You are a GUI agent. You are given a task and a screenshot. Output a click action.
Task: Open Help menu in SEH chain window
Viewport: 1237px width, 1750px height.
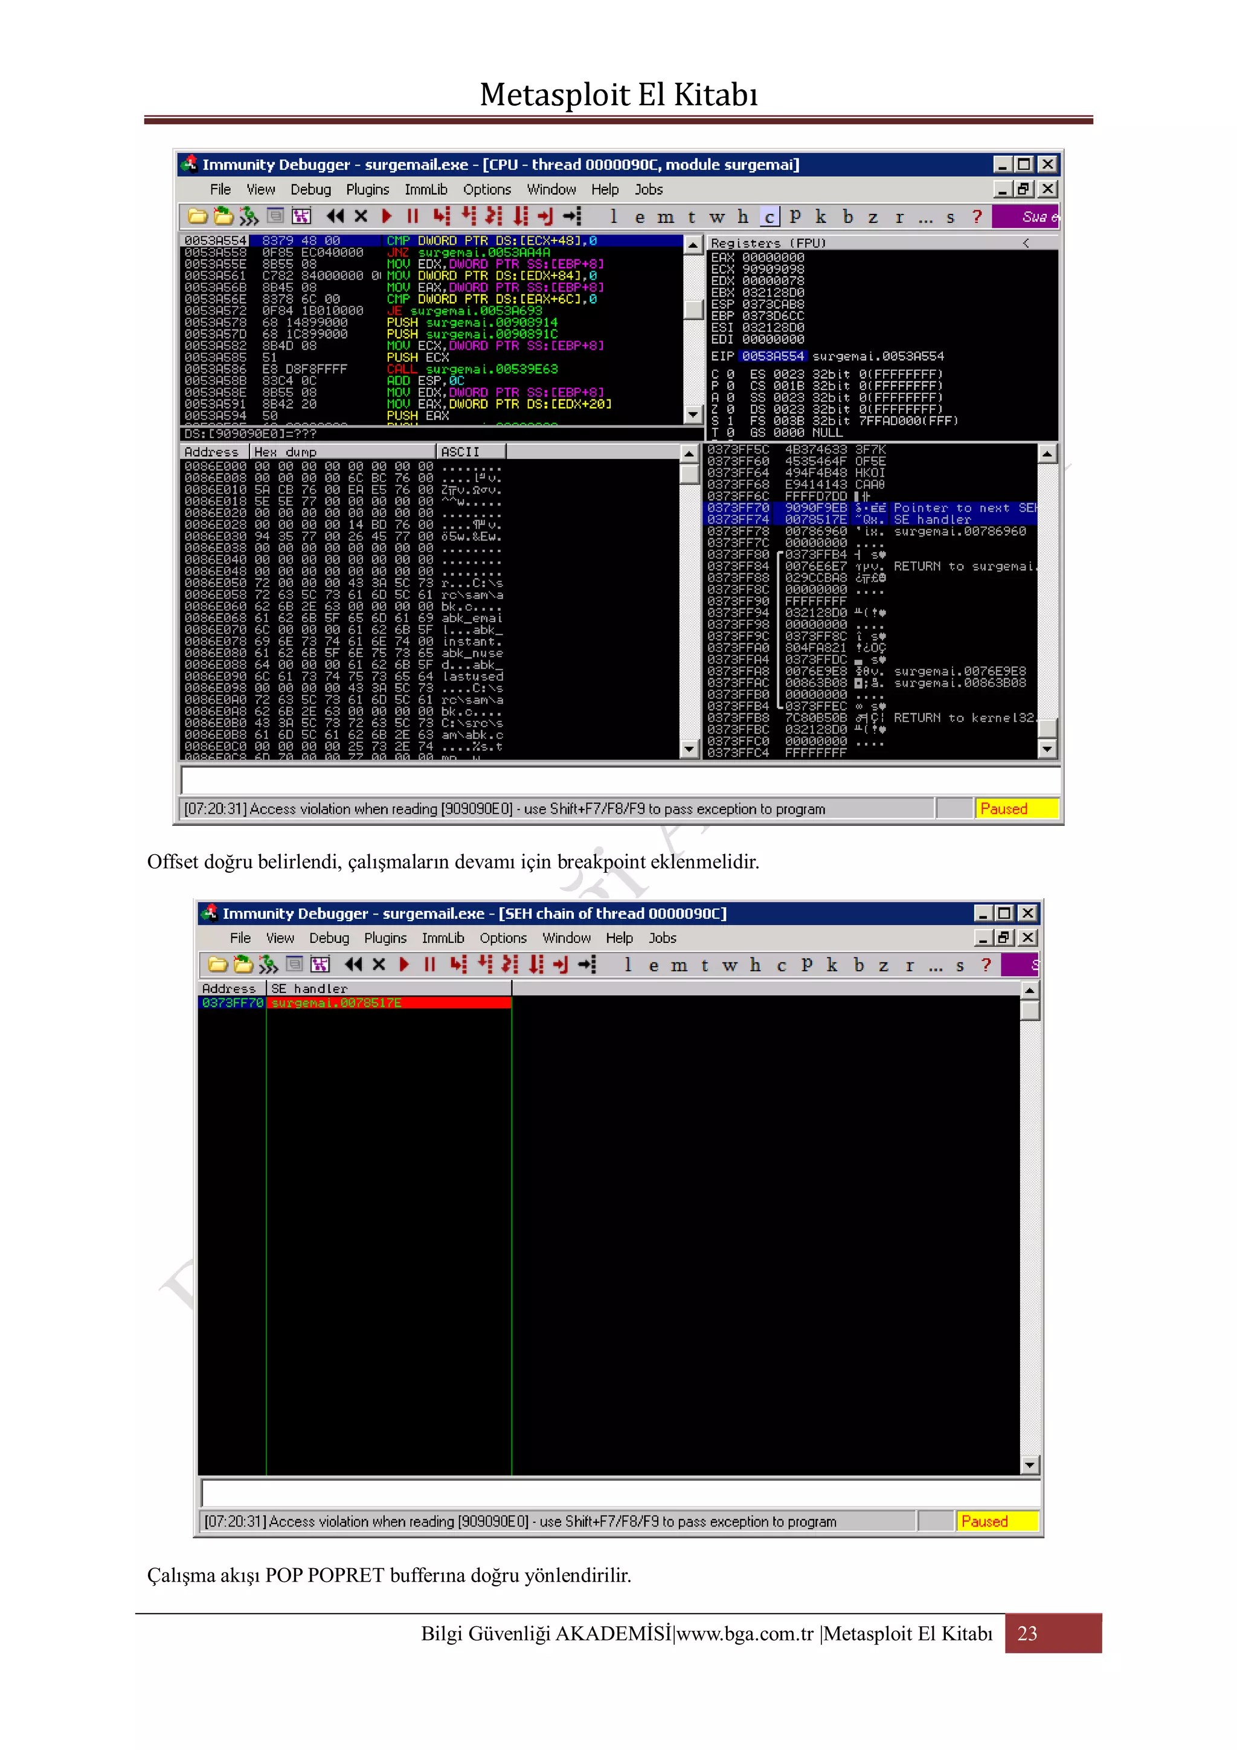[x=620, y=938]
